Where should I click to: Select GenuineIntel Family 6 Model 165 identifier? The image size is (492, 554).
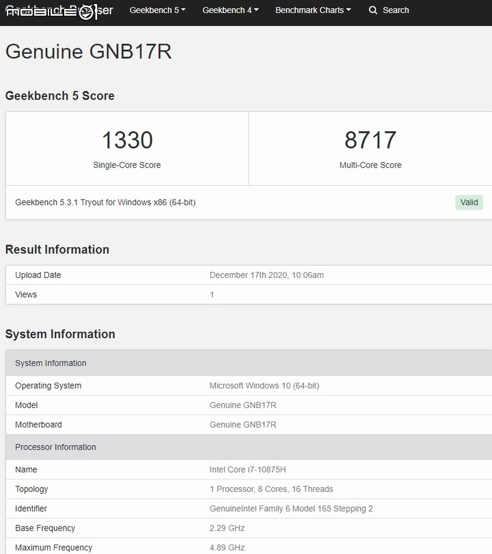tap(291, 509)
